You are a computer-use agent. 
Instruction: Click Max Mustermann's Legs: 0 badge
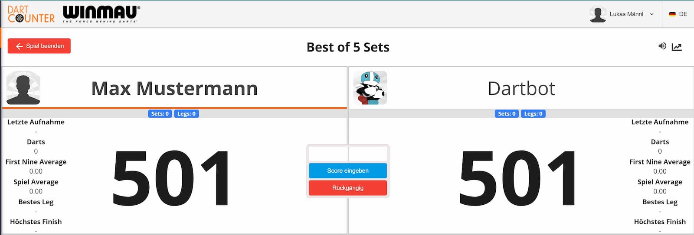click(x=187, y=114)
